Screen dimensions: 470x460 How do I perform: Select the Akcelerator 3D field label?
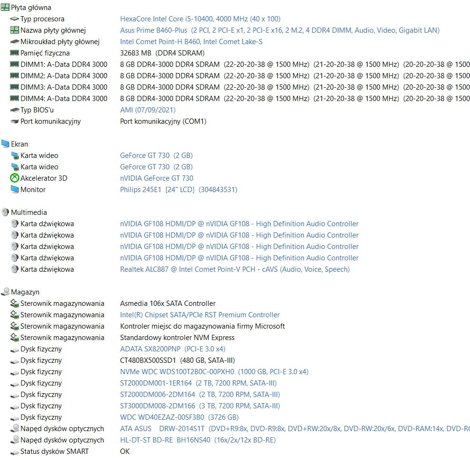click(44, 178)
